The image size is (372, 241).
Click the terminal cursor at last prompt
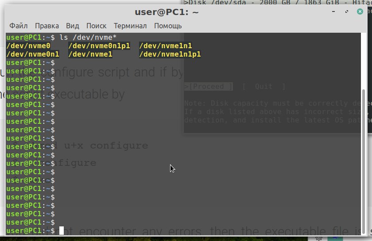coord(62,230)
